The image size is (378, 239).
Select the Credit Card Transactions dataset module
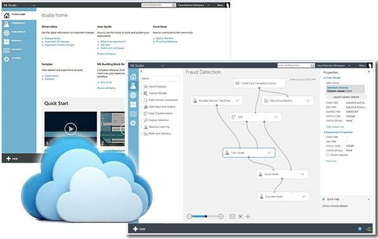[260, 83]
